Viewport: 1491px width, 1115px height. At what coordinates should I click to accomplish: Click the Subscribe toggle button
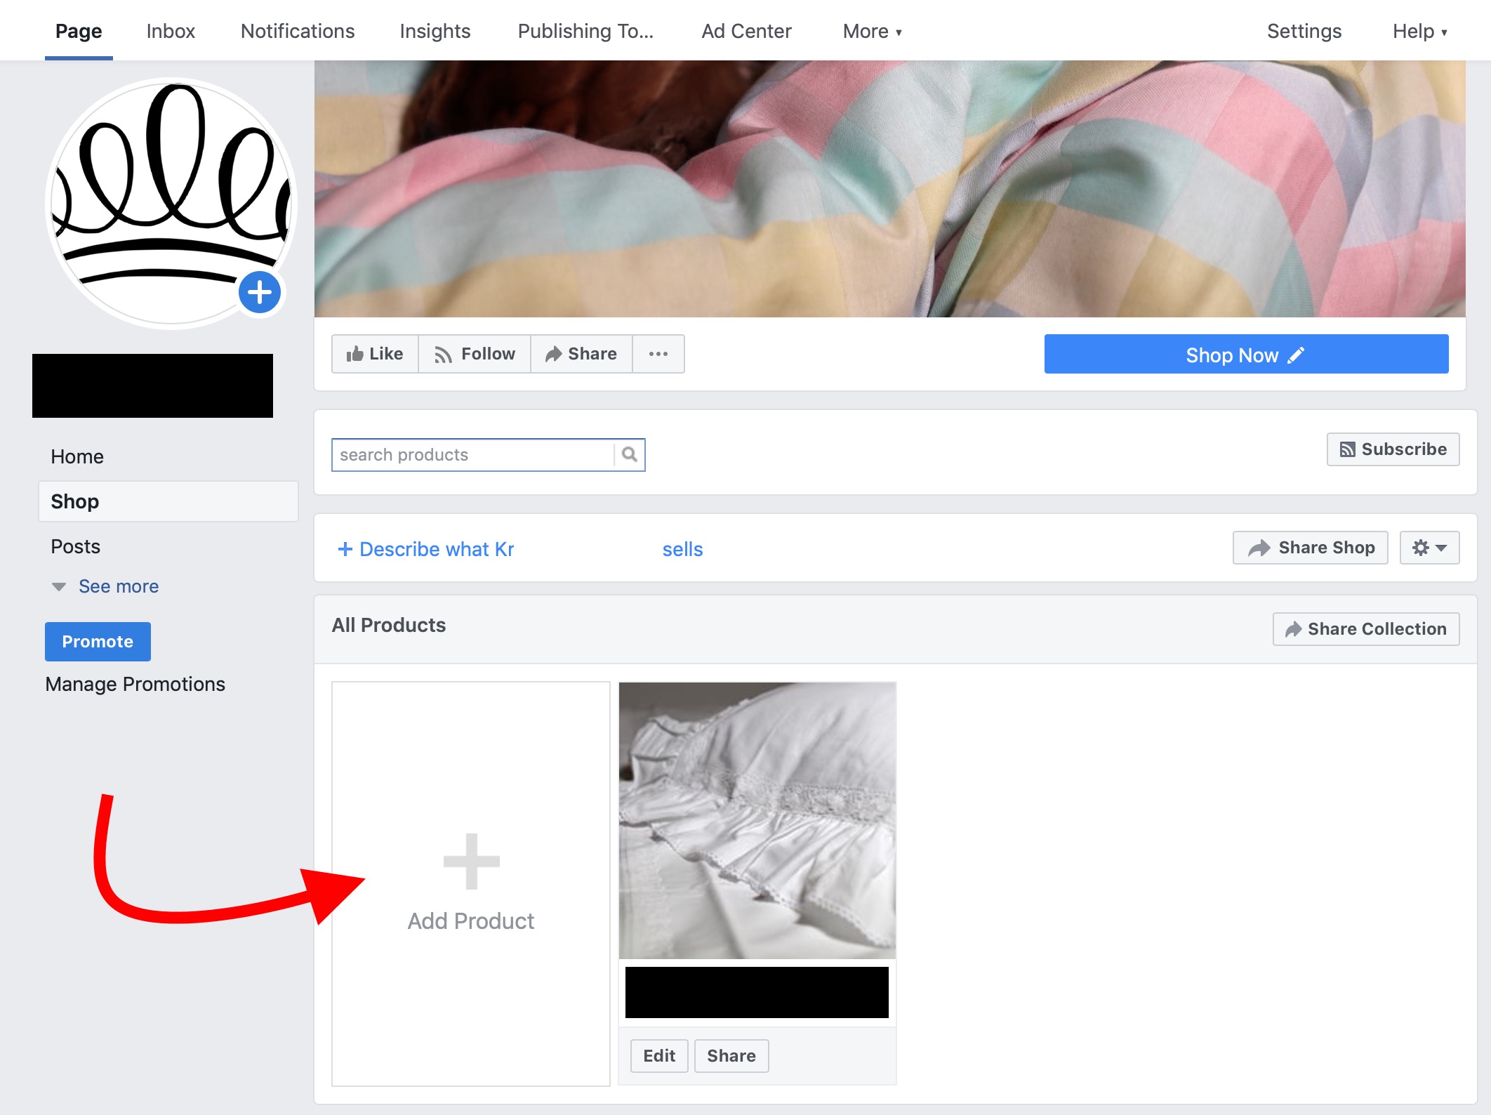(x=1395, y=449)
